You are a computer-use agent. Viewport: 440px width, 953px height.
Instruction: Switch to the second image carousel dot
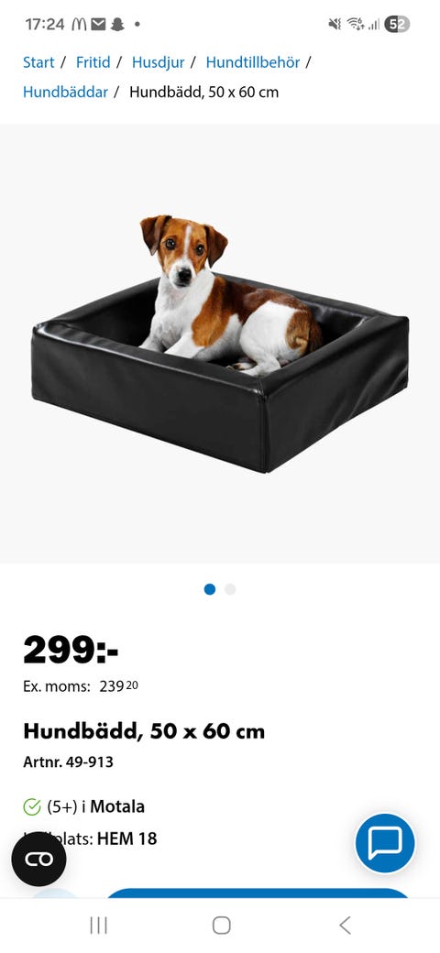tap(230, 589)
